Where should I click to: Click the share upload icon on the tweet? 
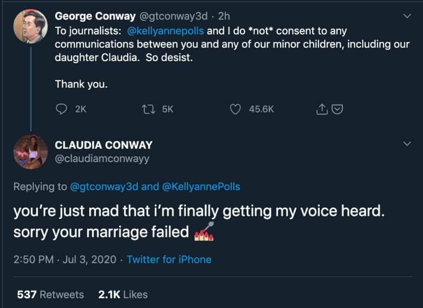pyautogui.click(x=322, y=109)
